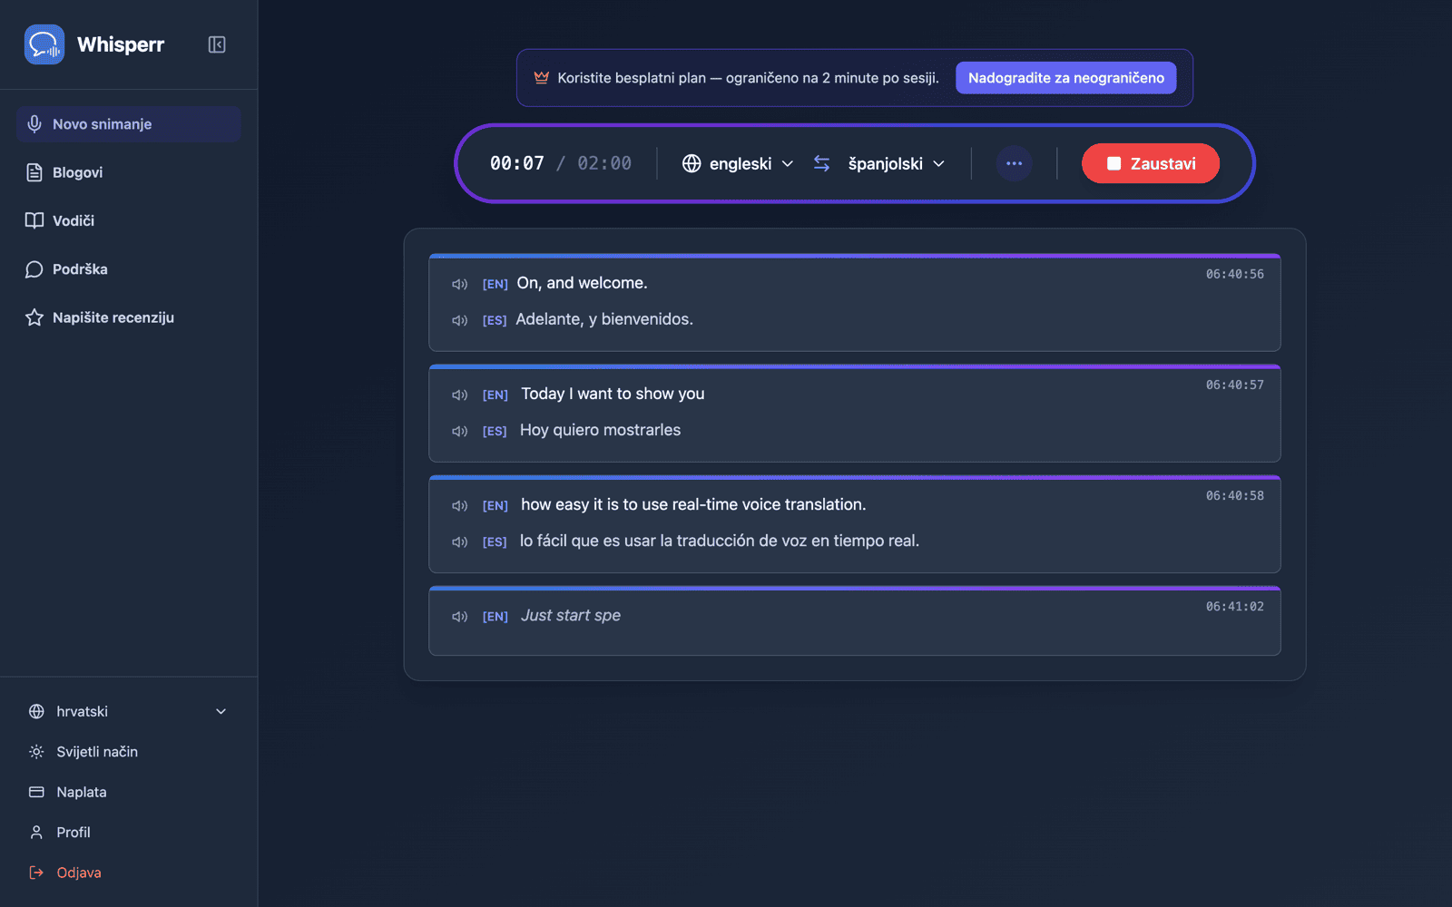Viewport: 1452px width, 907px height.
Task: Play audio for 'On, and welcome.'
Action: (x=460, y=284)
